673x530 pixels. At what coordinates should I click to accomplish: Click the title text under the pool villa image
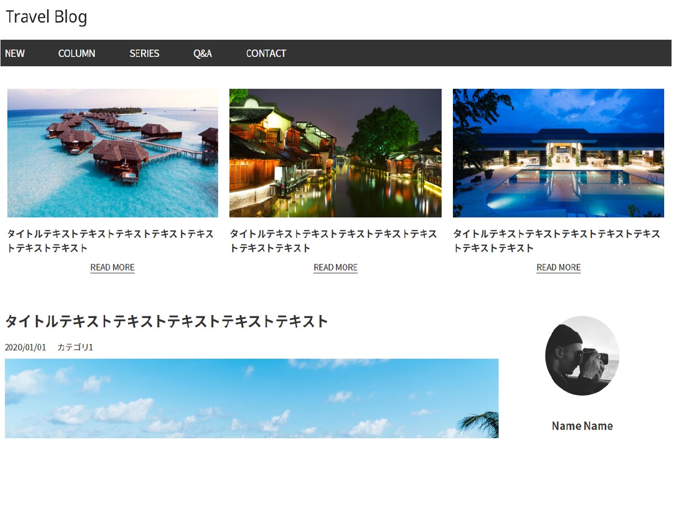557,241
